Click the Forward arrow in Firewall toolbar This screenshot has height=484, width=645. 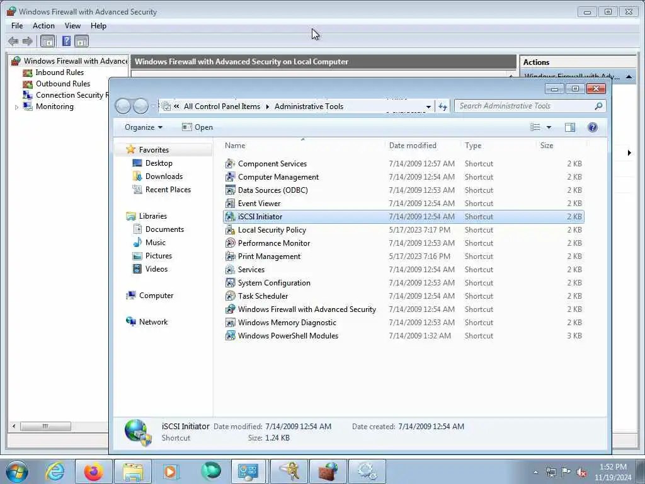[x=27, y=41]
